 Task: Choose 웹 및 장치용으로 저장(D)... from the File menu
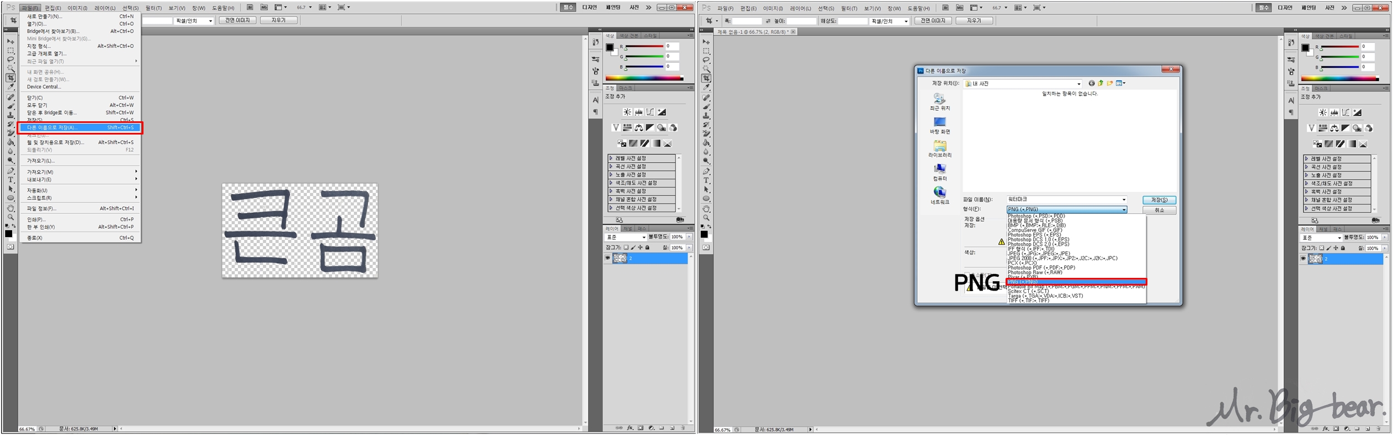80,142
